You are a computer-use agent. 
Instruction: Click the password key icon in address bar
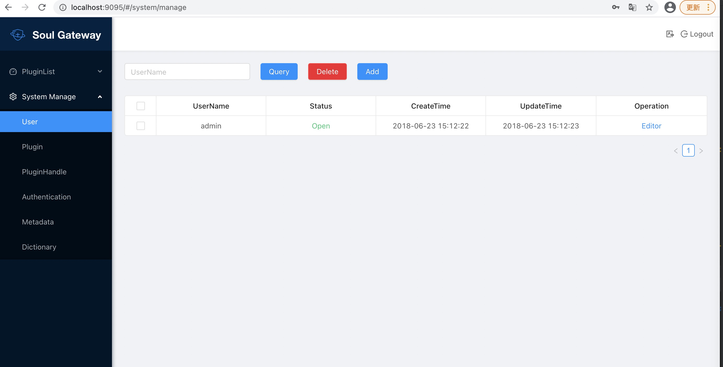tap(615, 7)
